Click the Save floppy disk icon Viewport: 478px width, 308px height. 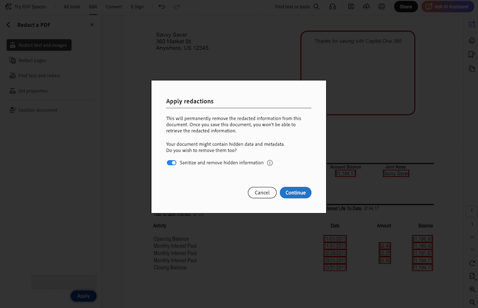(351, 7)
